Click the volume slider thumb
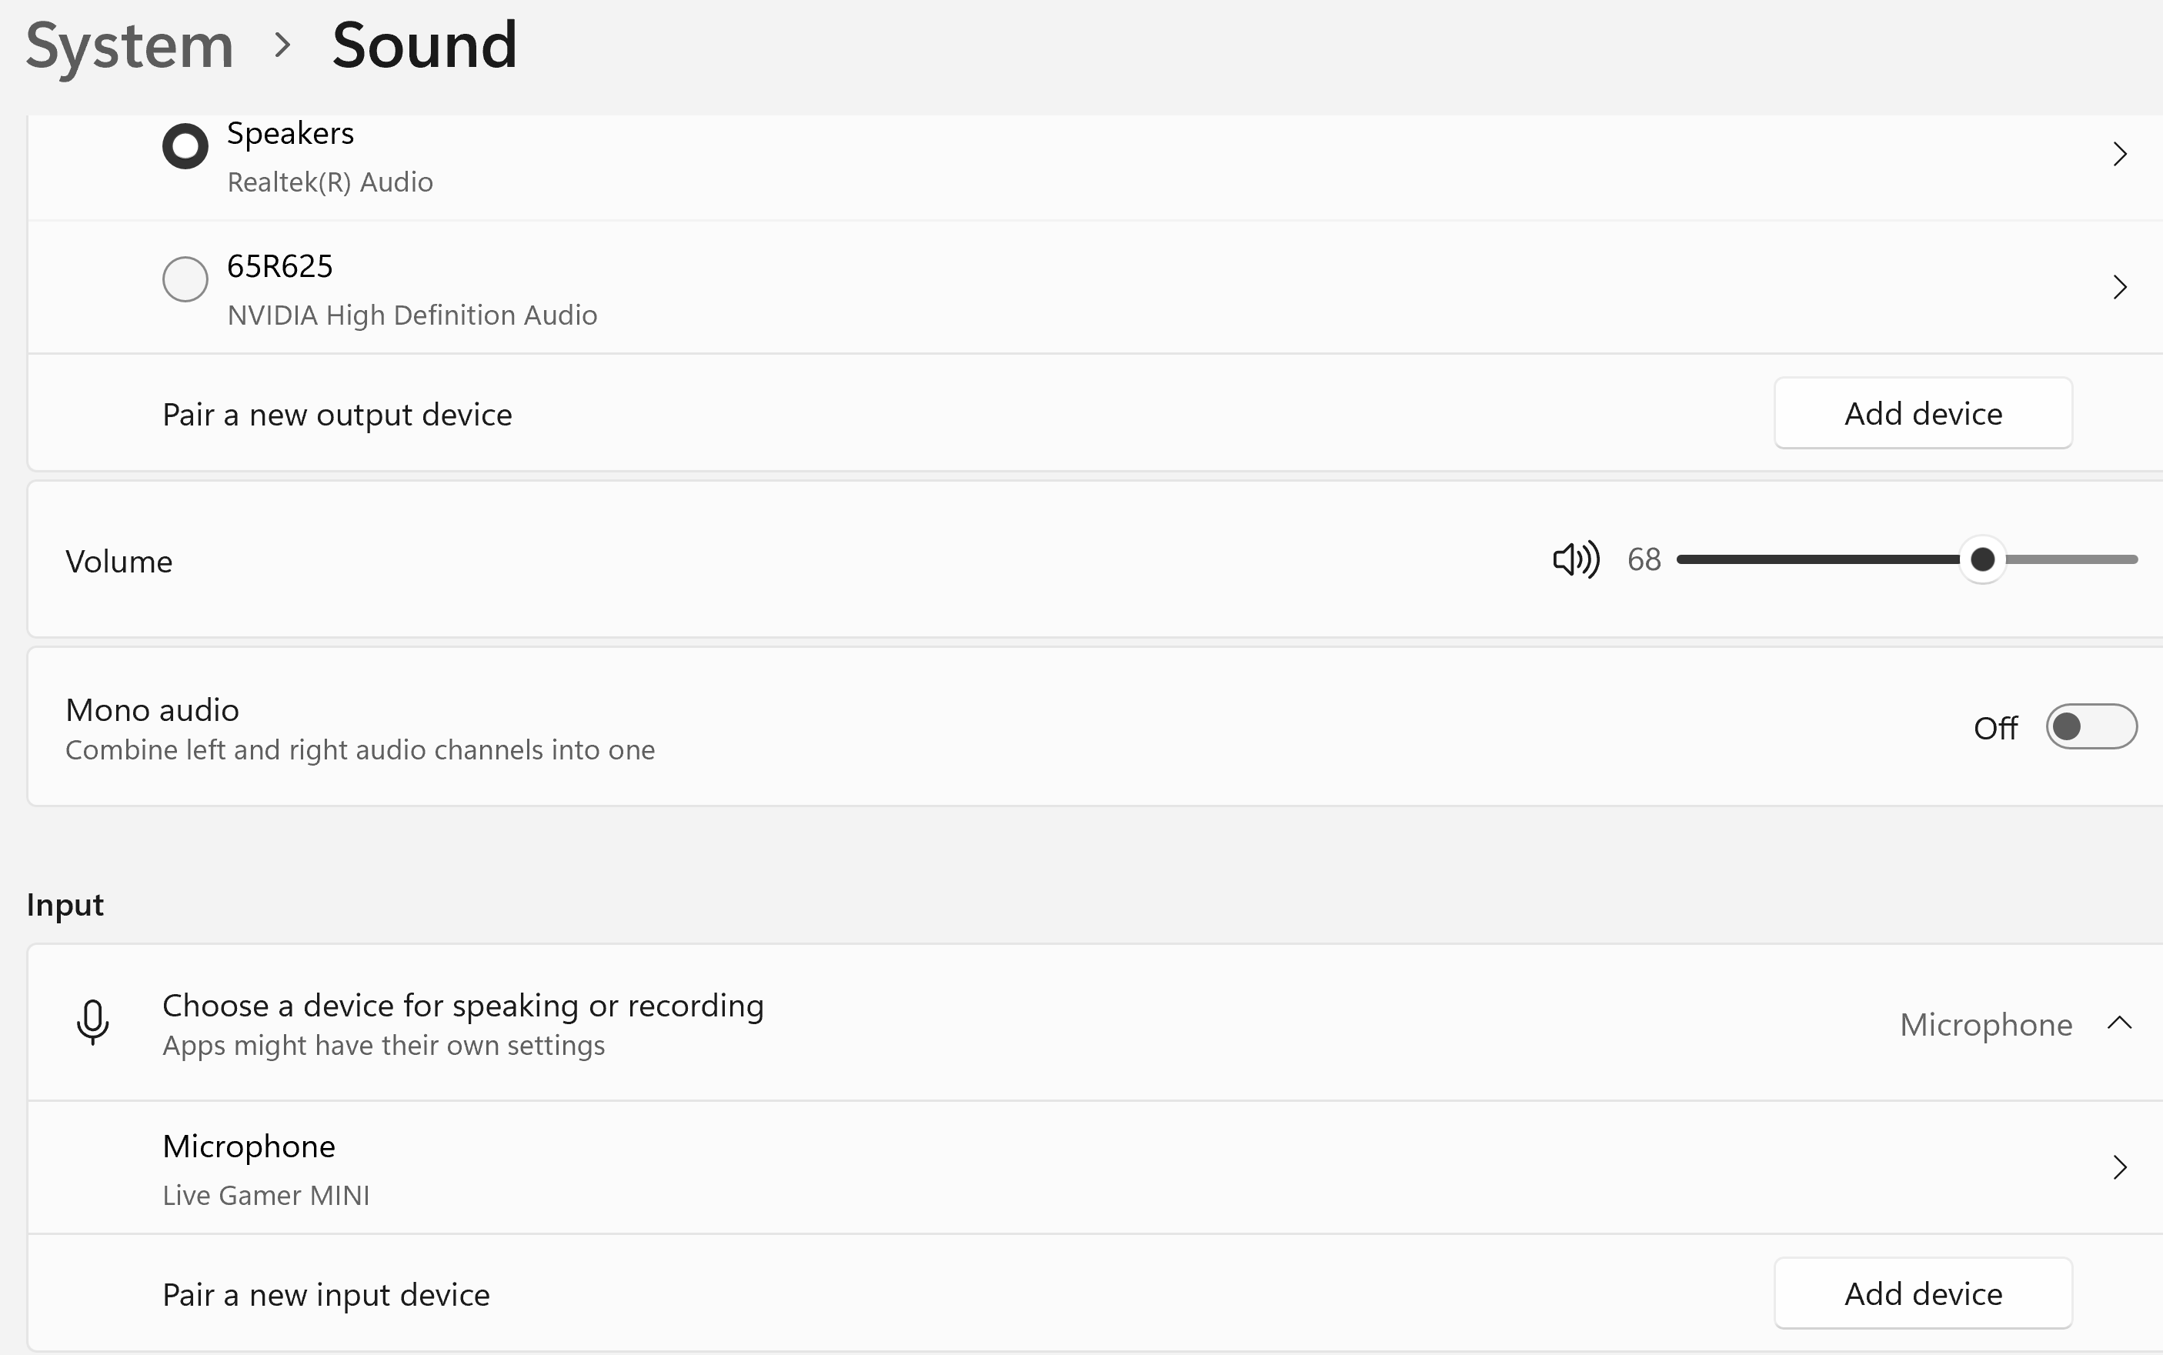Screen dimensions: 2163x1355 point(1982,560)
